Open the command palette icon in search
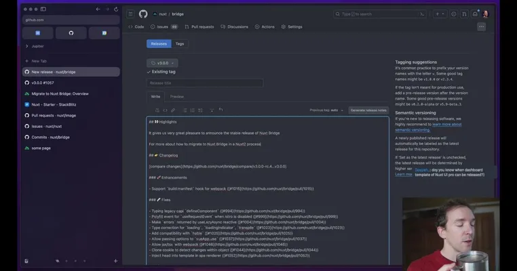517x271 pixels. pos(422,14)
